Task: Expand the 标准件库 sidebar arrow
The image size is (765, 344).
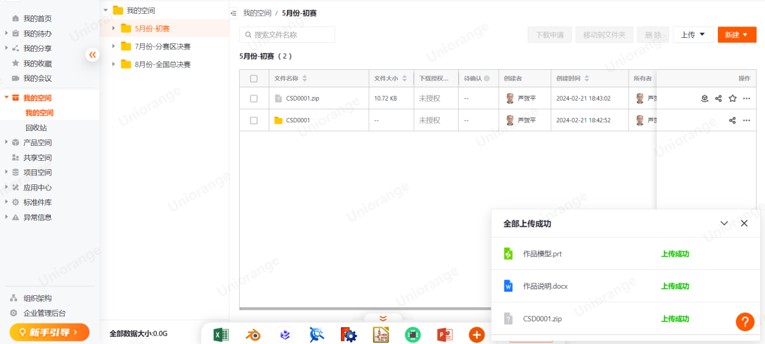Action: (7, 202)
